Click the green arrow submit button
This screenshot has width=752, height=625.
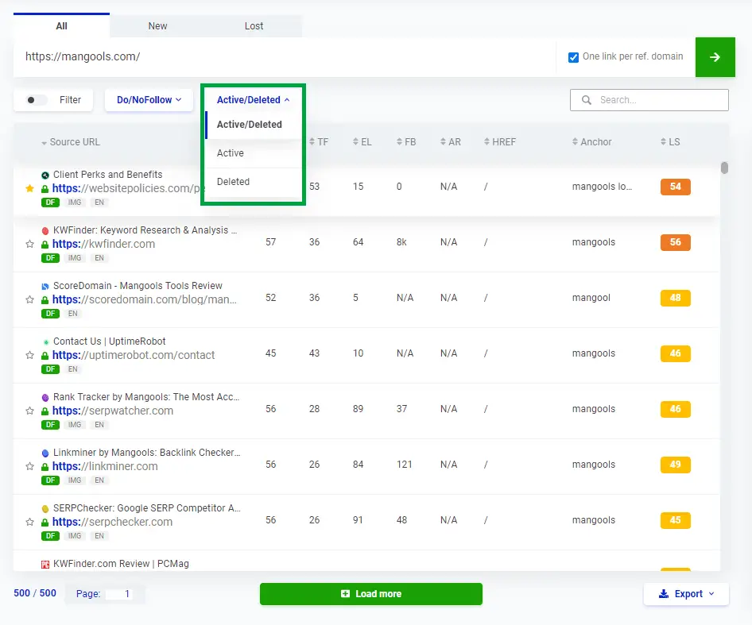pyautogui.click(x=715, y=57)
